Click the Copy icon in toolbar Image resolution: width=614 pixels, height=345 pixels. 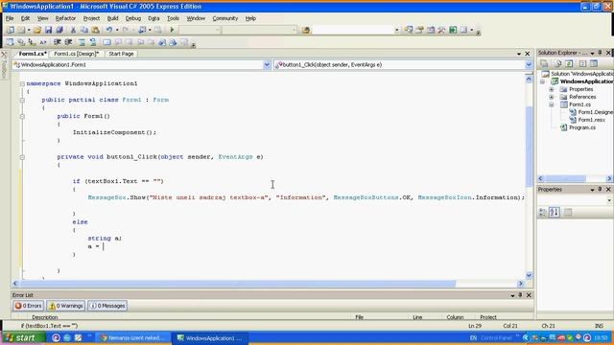click(x=84, y=30)
